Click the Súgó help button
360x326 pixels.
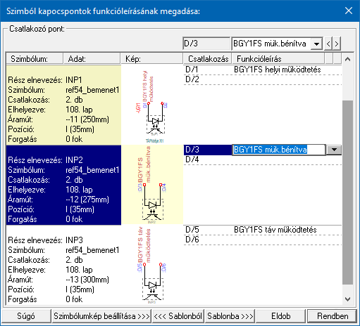[26, 316]
